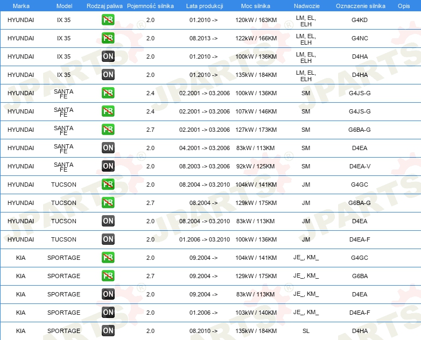Image resolution: width=421 pixels, height=340 pixels.
Task: Click petrol icon for Tucson G6BA-G row
Action: [108, 203]
